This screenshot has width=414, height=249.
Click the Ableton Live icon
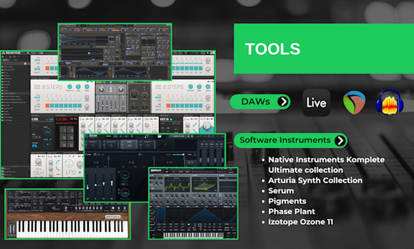pyautogui.click(x=316, y=102)
